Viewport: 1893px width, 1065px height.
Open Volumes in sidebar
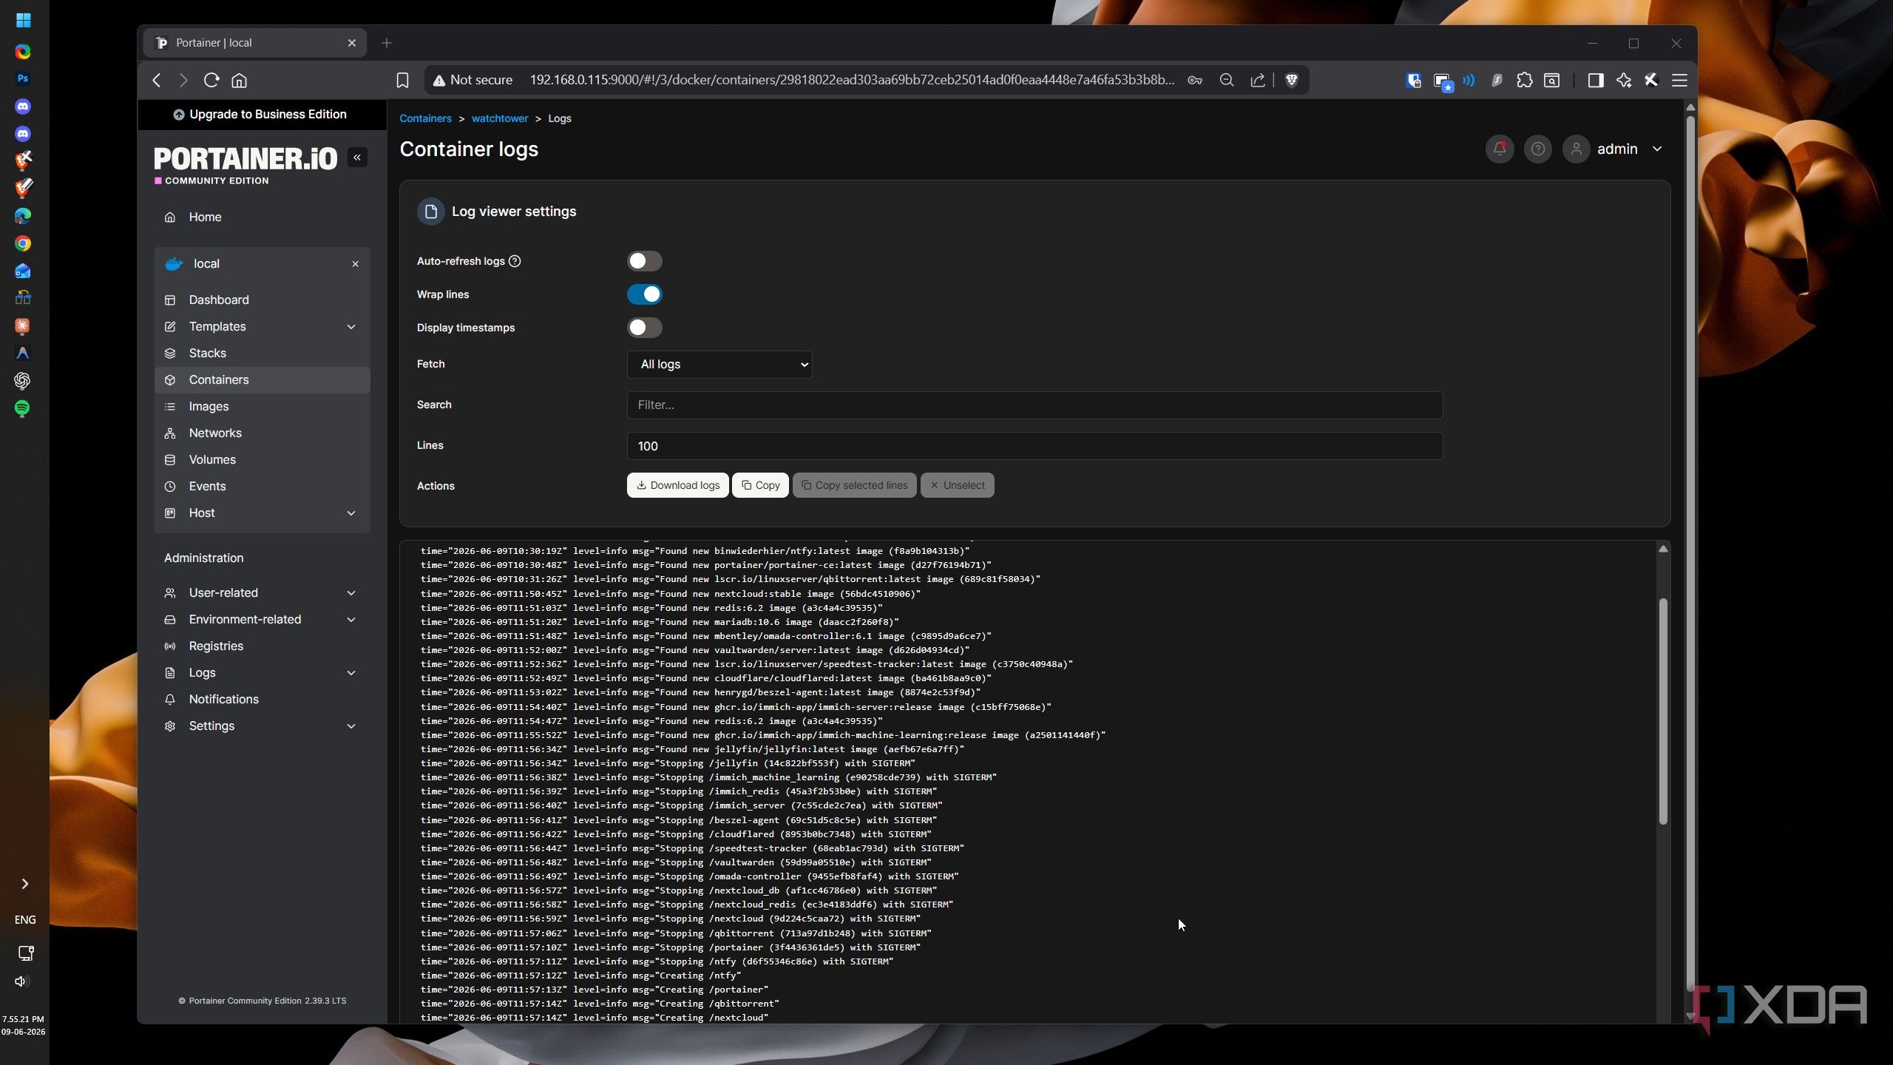click(262, 460)
